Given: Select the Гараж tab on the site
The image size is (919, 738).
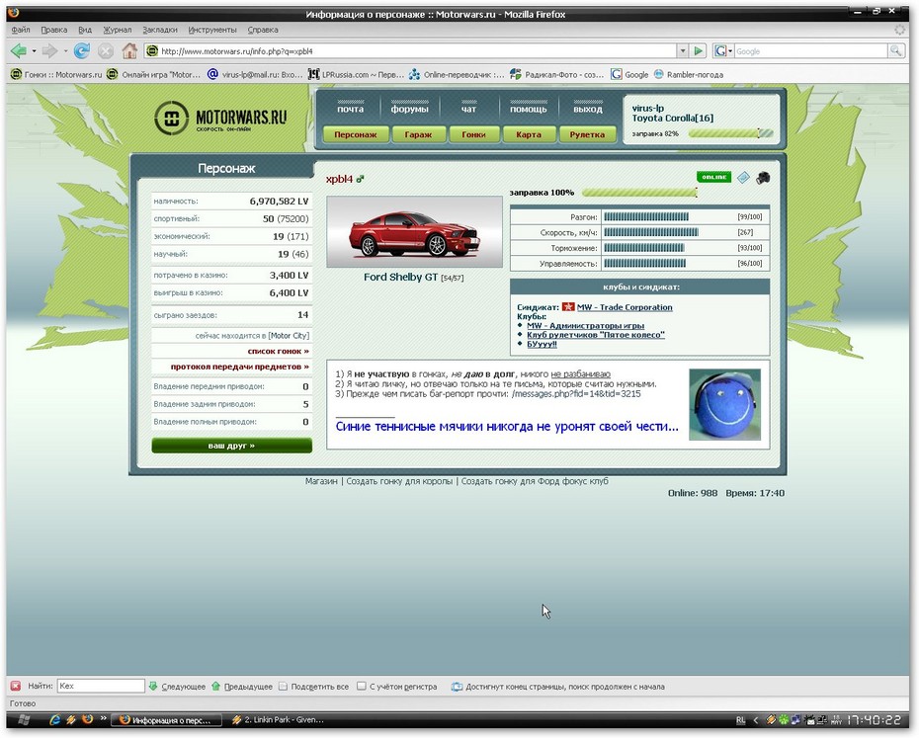Looking at the screenshot, I should 411,134.
